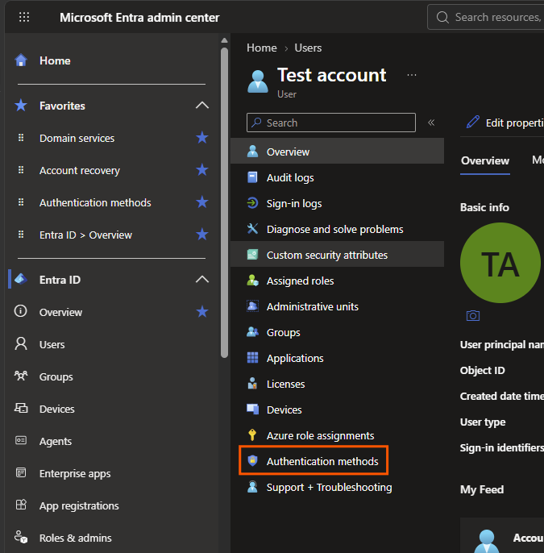Screen dimensions: 544x553
Task: Open Domain services favorite
Action: pos(77,139)
